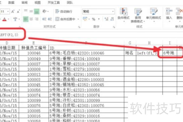Viewport: 183px width, 122px height.
Task: Click employee number cell 100046
Action: tap(34, 53)
